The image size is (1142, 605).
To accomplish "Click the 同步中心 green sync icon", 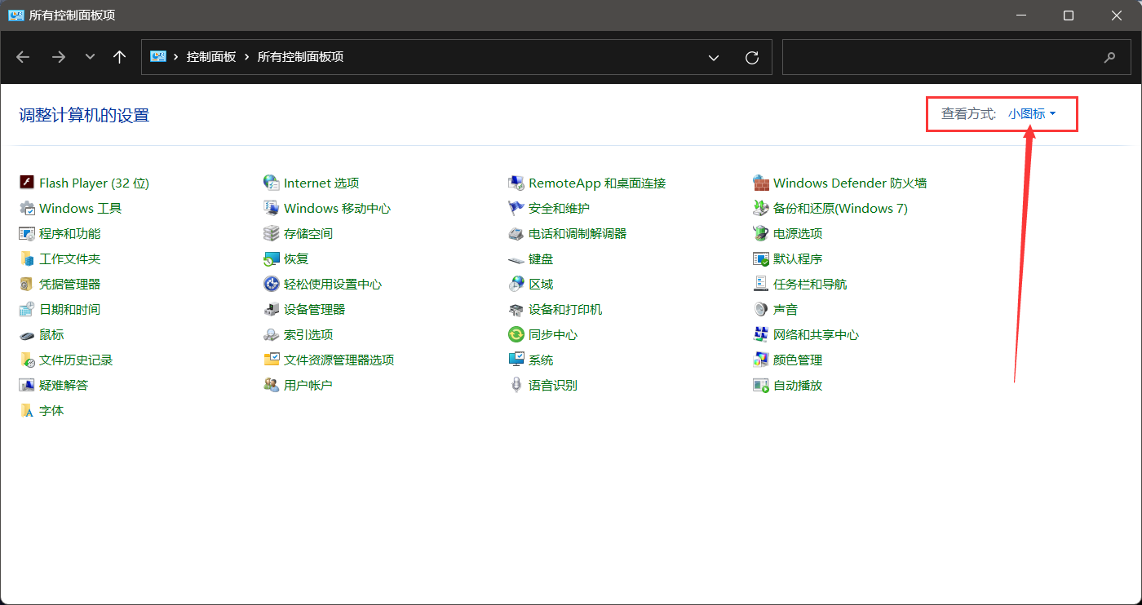I will pos(516,334).
